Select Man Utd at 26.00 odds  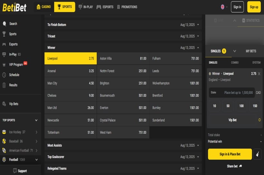[x=71, y=108]
